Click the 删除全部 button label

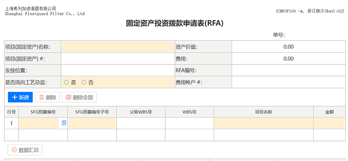83,97
